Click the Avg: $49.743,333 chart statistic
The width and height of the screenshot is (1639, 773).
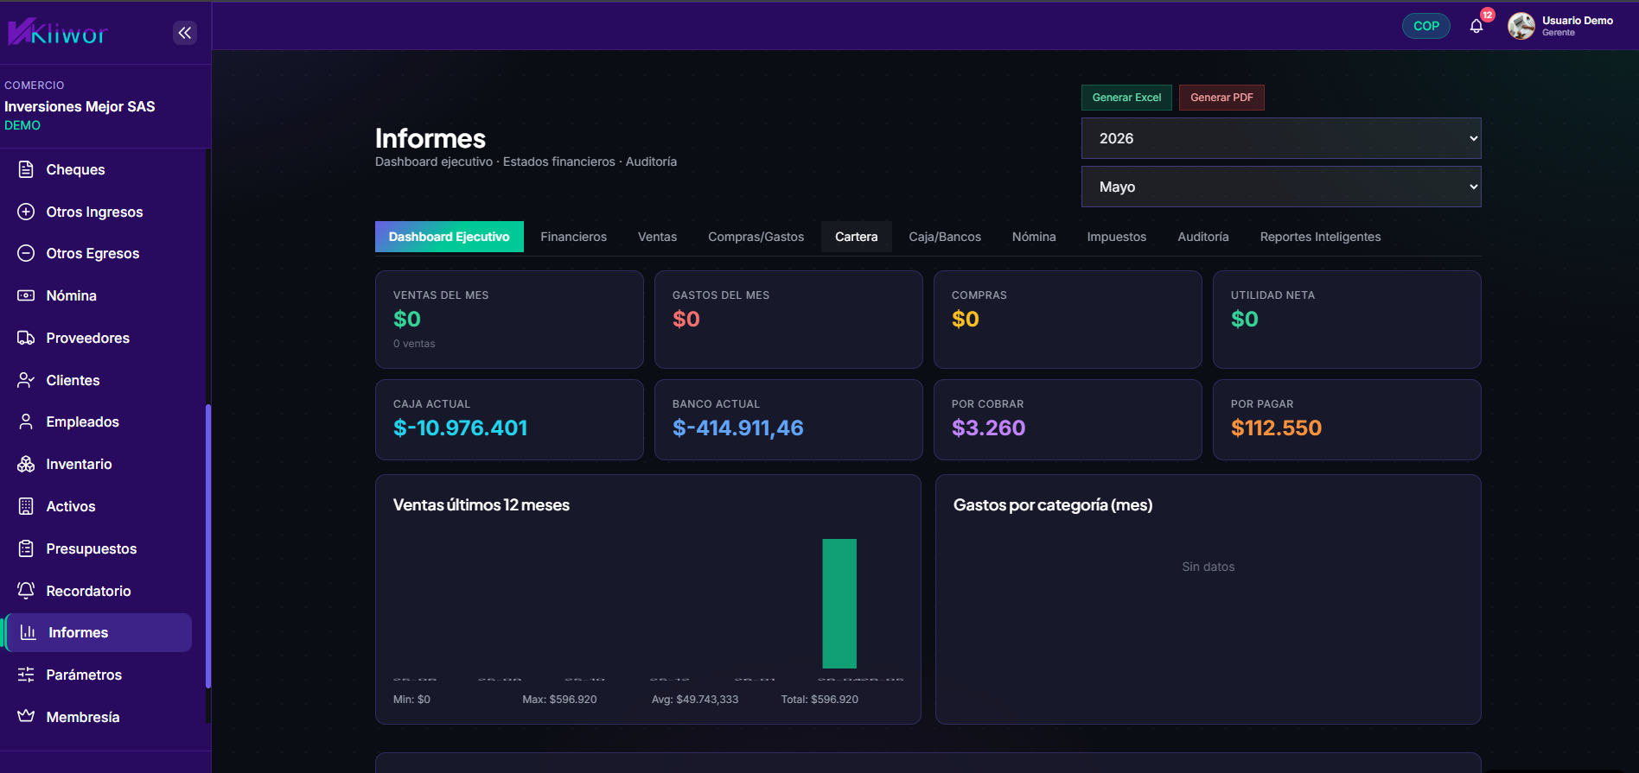tap(695, 700)
